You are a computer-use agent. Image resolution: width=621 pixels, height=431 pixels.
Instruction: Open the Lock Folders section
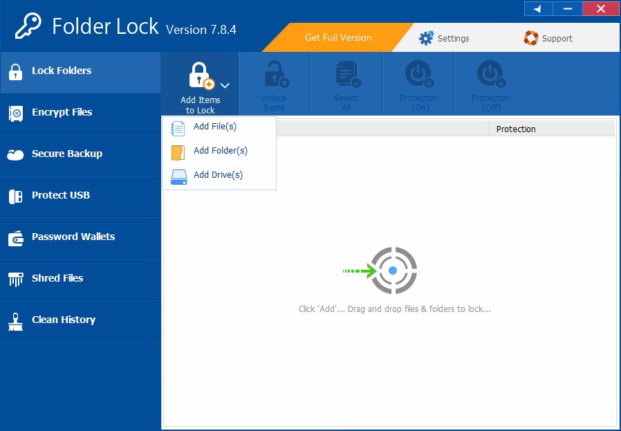(x=80, y=72)
